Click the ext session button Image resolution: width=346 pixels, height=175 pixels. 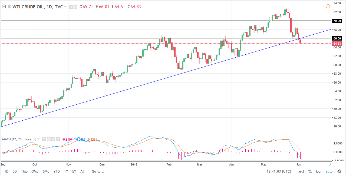[x=301, y=171]
